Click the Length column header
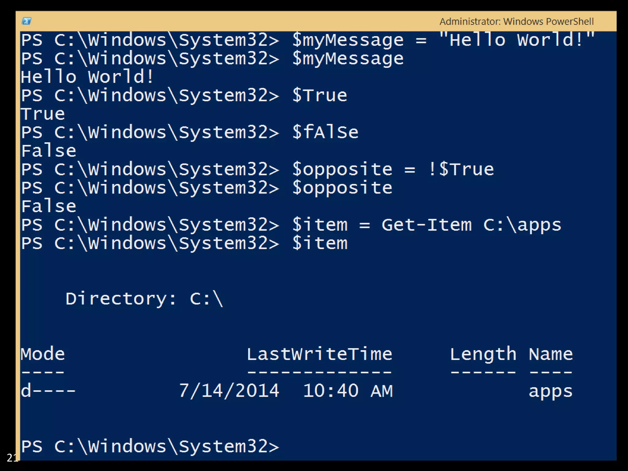 pyautogui.click(x=483, y=354)
